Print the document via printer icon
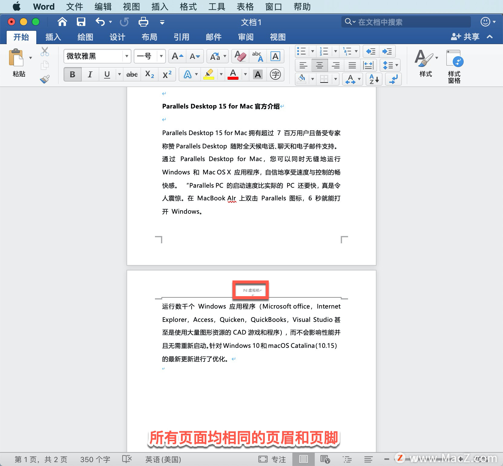The image size is (503, 466). click(143, 22)
